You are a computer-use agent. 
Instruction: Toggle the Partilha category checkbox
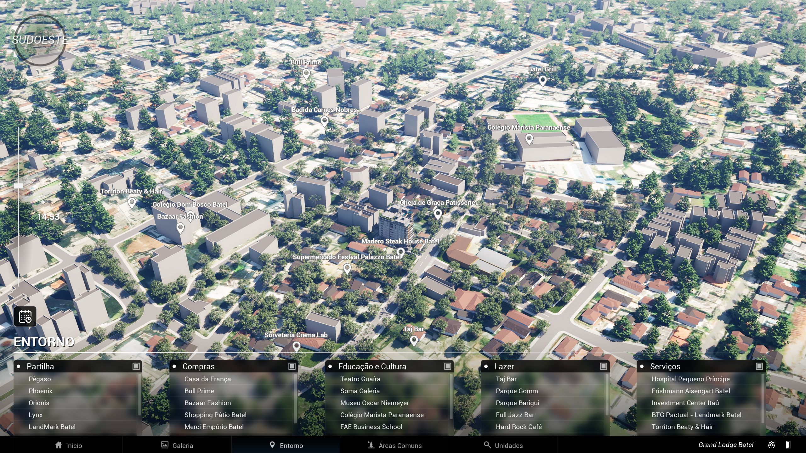pyautogui.click(x=136, y=366)
